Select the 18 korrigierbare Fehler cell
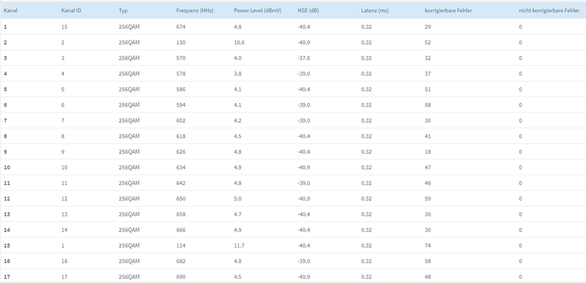 pyautogui.click(x=428, y=152)
